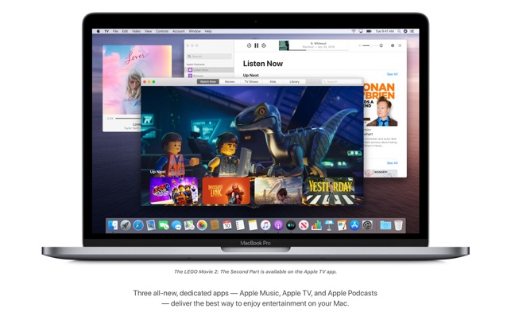
Task: Activate Siri from the menu bar
Action: (405, 31)
